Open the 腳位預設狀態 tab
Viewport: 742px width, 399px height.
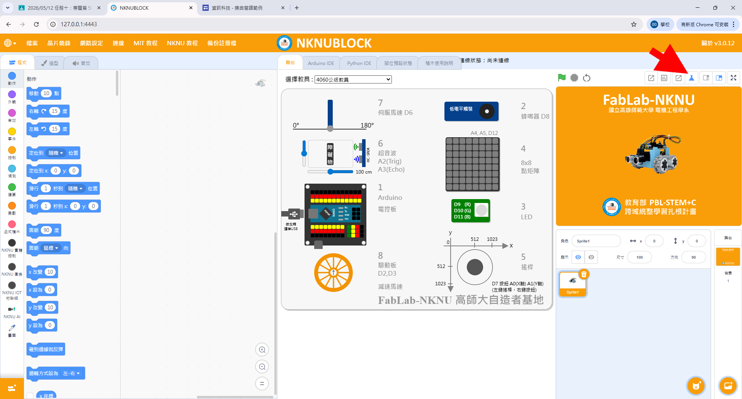click(x=398, y=63)
